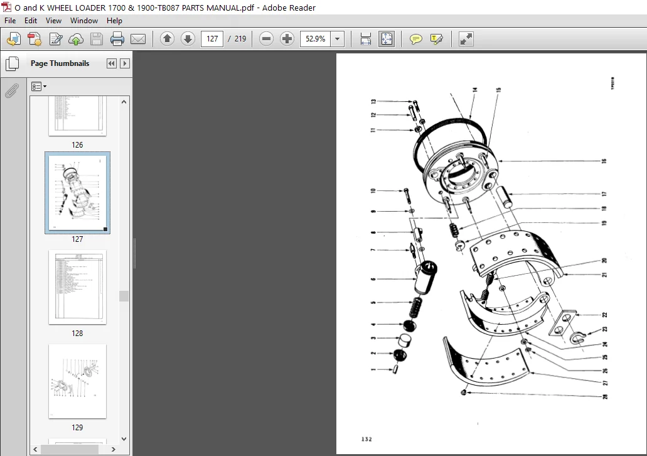Select the highlight text tool

(x=436, y=39)
